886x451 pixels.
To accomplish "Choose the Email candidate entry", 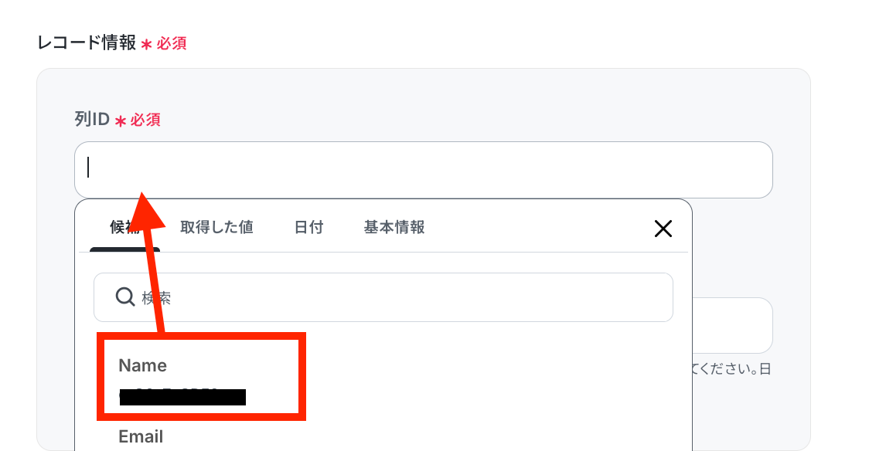I will click(x=141, y=436).
